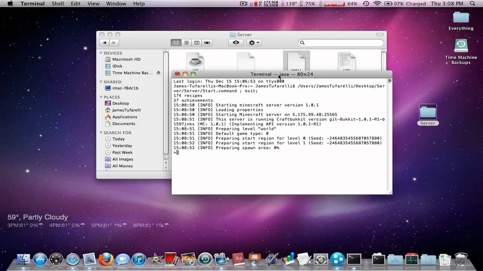
Task: Select All Images saved search
Action: tap(123, 159)
